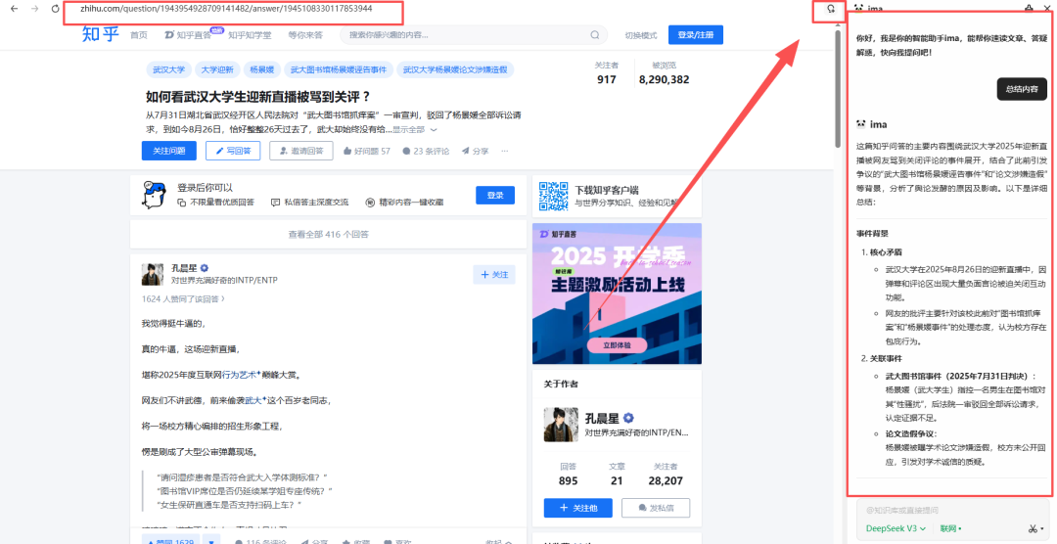Click the 知乎 logo

[100, 34]
